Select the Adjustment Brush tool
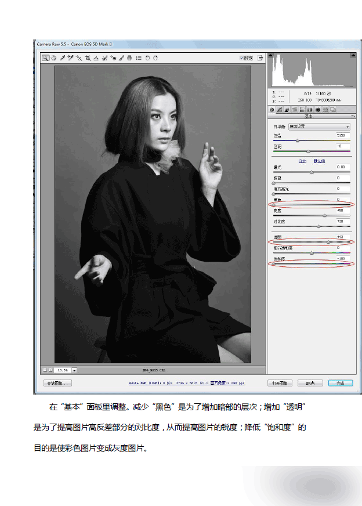Image resolution: width=362 pixels, height=506 pixels. tap(121, 58)
